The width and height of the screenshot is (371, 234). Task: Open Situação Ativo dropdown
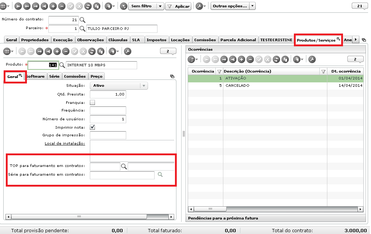[119, 86]
